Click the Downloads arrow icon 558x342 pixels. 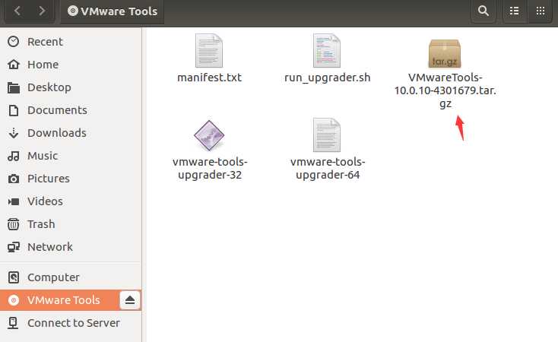14,133
